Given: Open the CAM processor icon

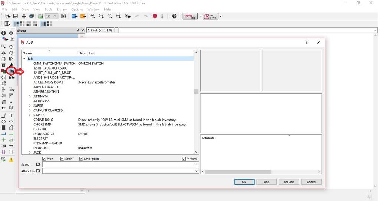Looking at the screenshot, I should pos(32,16).
